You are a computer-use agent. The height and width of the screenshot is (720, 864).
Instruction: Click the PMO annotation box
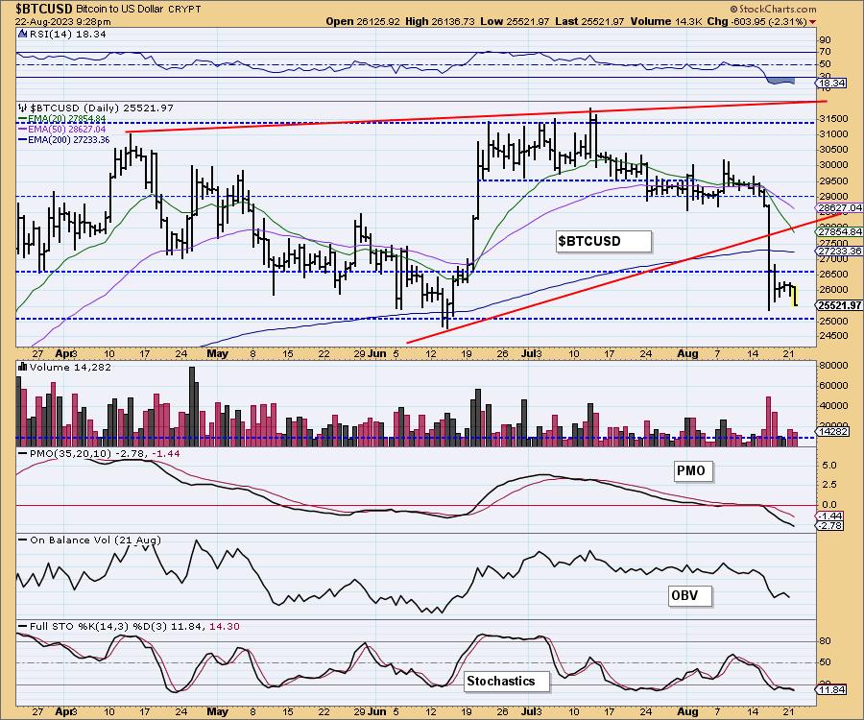(x=693, y=471)
